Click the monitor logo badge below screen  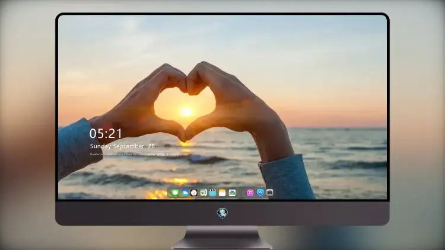tap(223, 213)
